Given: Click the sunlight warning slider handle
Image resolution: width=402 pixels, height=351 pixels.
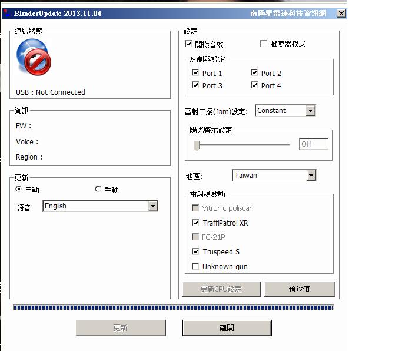Looking at the screenshot, I should pyautogui.click(x=197, y=145).
